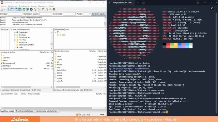Open the Sitio remoto path dropdown

pyautogui.click(x=105, y=29)
